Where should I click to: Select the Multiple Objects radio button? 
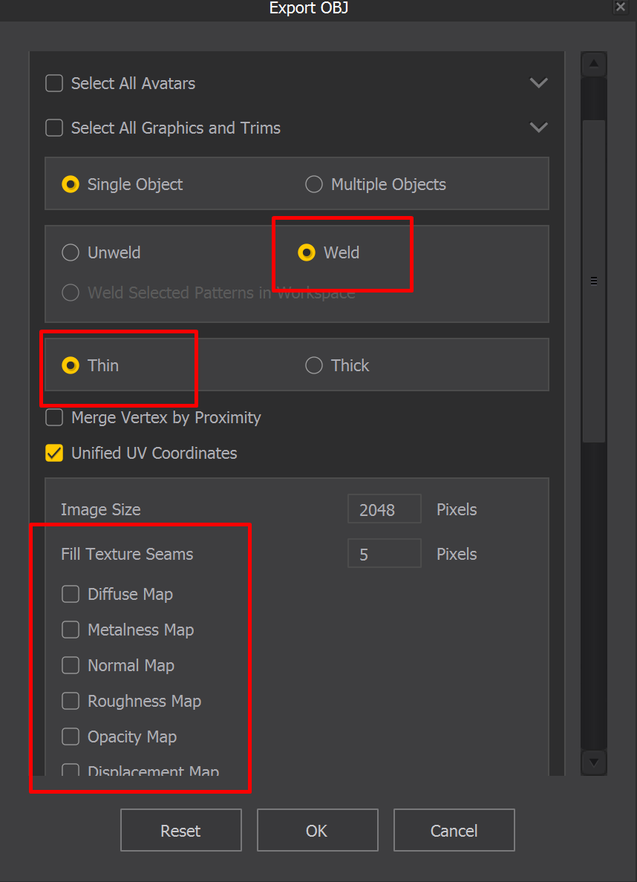point(314,185)
